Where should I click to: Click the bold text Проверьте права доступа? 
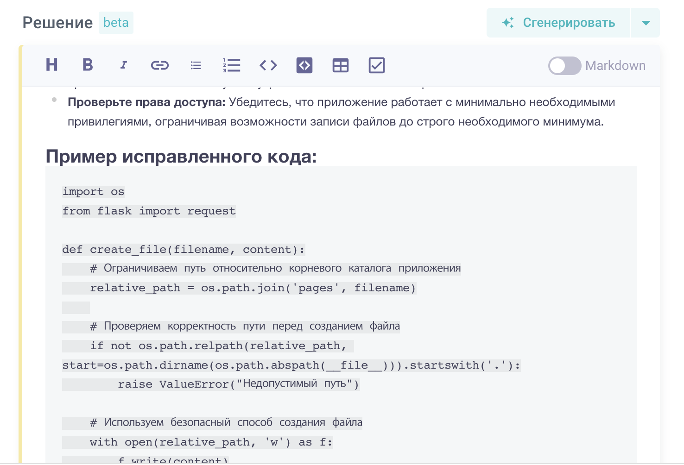click(146, 102)
